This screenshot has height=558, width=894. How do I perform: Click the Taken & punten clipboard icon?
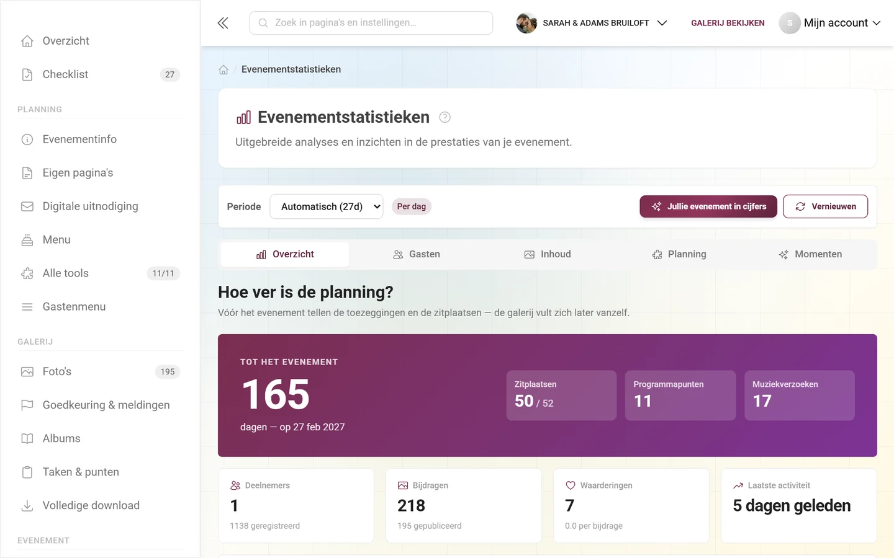pos(27,472)
